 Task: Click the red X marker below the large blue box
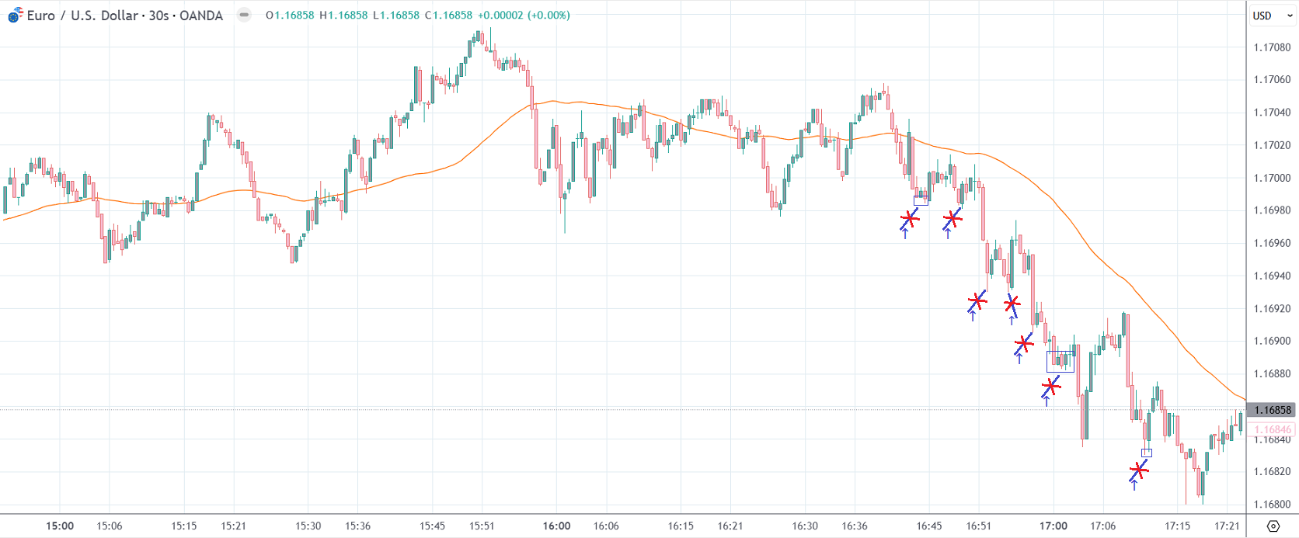point(1050,386)
